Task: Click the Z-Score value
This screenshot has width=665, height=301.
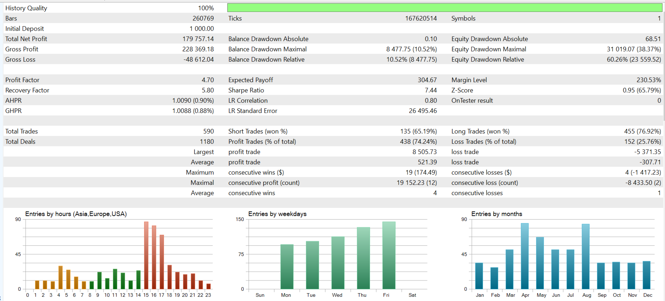Action: click(x=642, y=90)
